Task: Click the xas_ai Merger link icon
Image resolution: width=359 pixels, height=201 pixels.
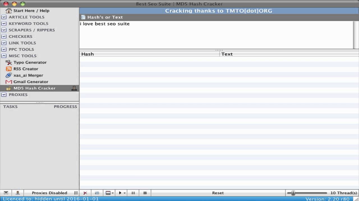Action: 9,75
